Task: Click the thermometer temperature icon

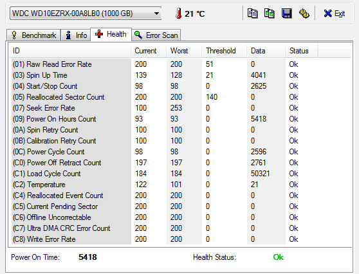Action: click(179, 14)
